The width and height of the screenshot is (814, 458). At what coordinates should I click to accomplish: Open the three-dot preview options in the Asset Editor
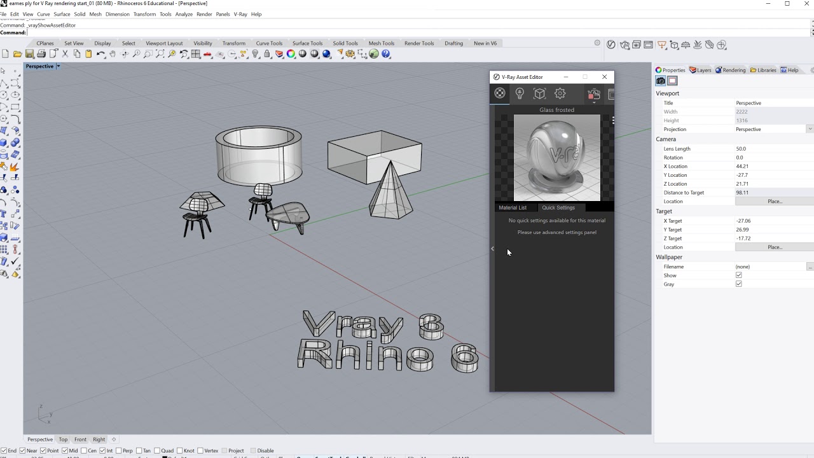coord(613,120)
